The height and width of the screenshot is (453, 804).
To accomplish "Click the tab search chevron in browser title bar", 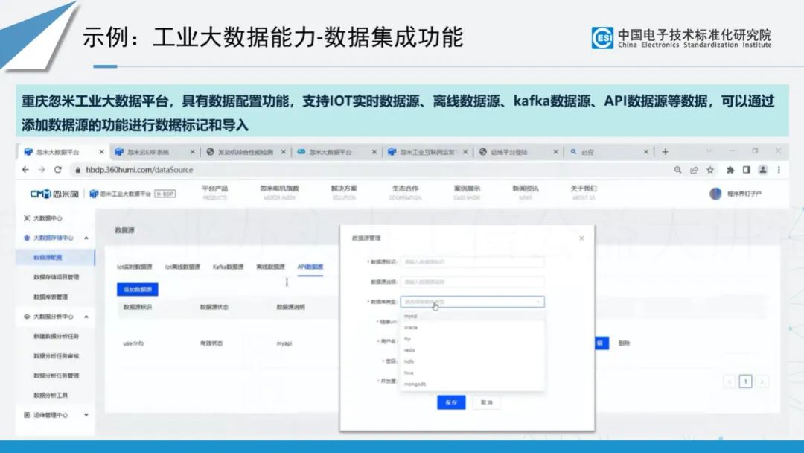I will [x=709, y=151].
